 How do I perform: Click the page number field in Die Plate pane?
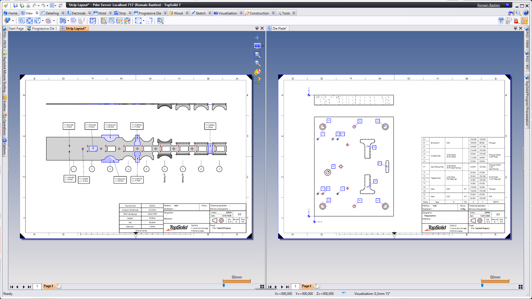[x=295, y=286]
